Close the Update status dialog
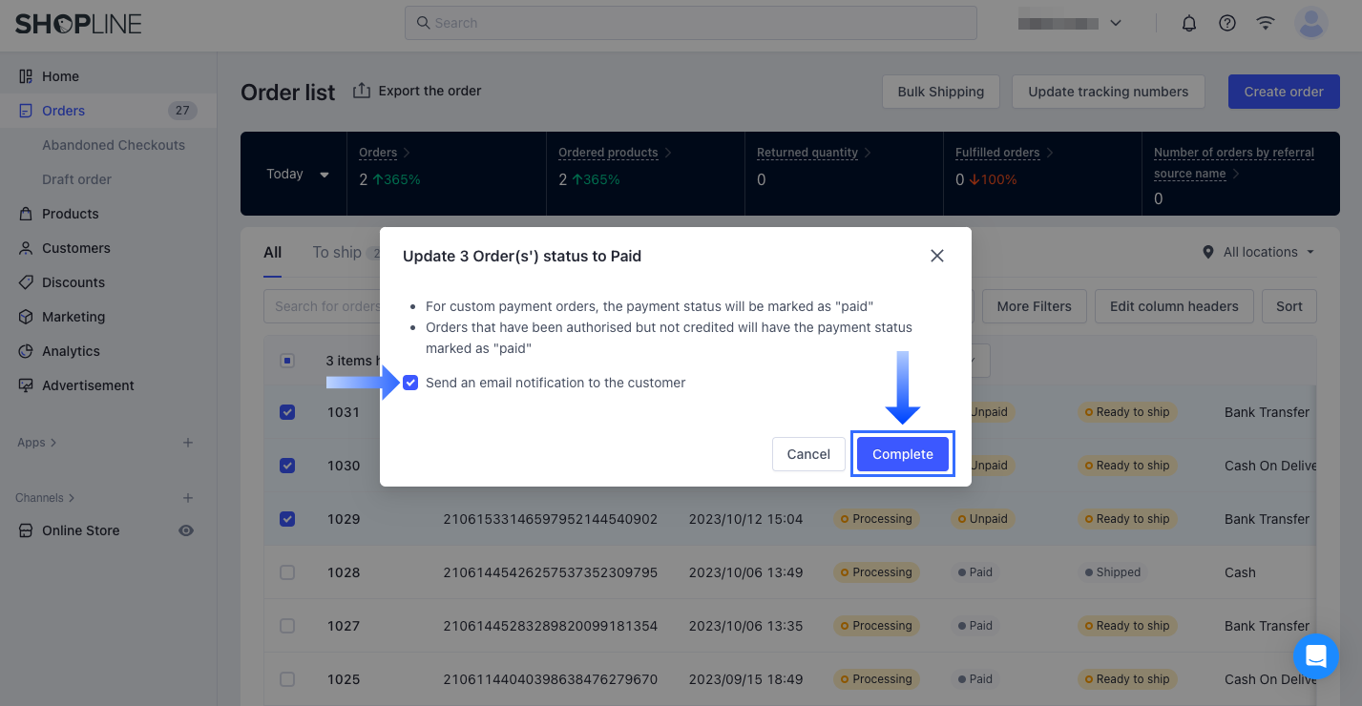1362x706 pixels. [x=937, y=256]
